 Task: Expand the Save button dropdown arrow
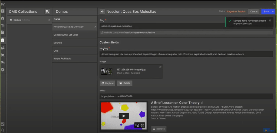[273, 12]
